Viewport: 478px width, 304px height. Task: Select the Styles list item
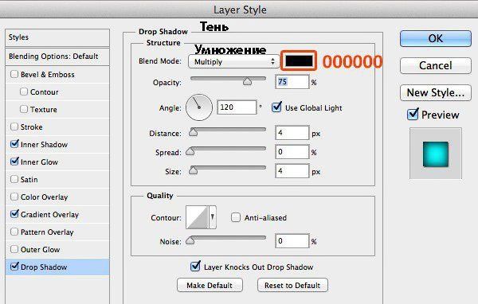coord(57,37)
